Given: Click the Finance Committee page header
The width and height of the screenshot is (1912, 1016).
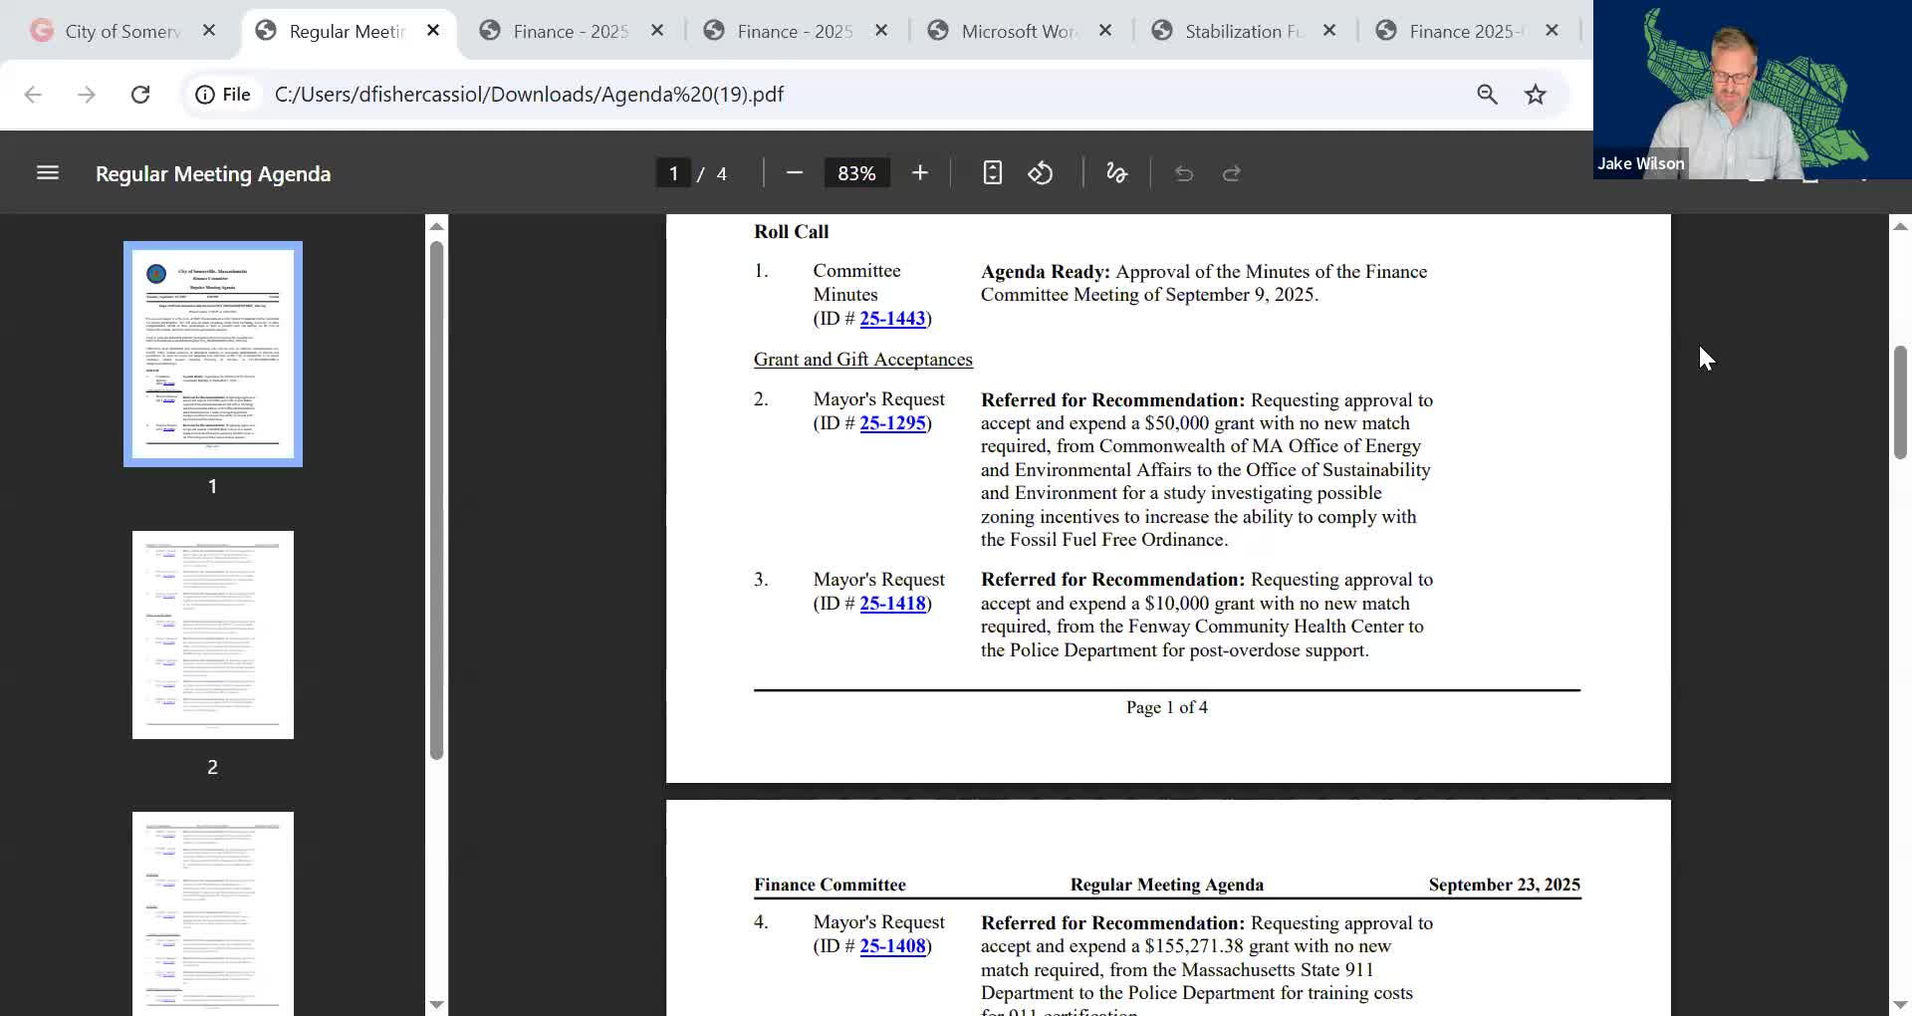Looking at the screenshot, I should [x=830, y=885].
